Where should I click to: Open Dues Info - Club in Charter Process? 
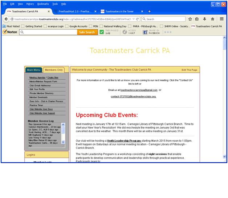coord(46,101)
